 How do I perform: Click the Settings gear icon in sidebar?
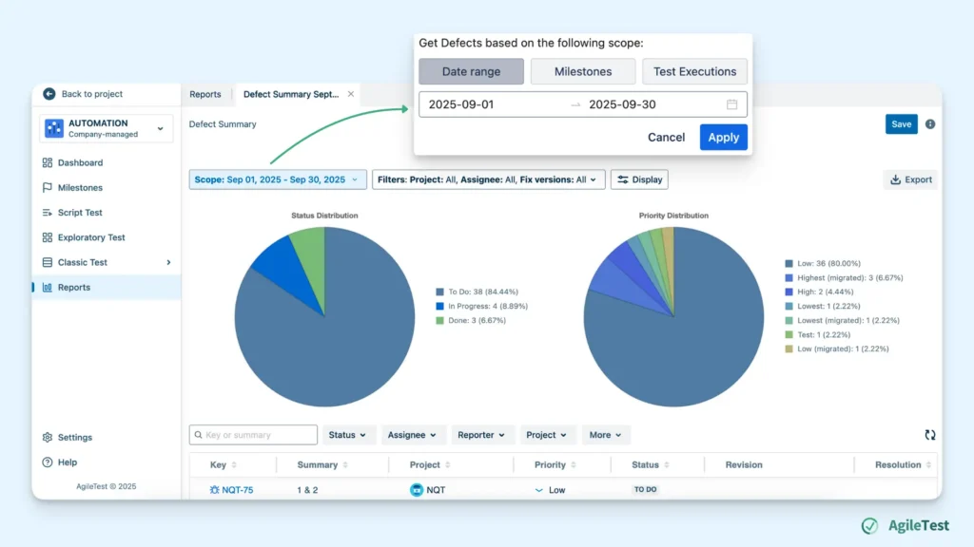[48, 438]
